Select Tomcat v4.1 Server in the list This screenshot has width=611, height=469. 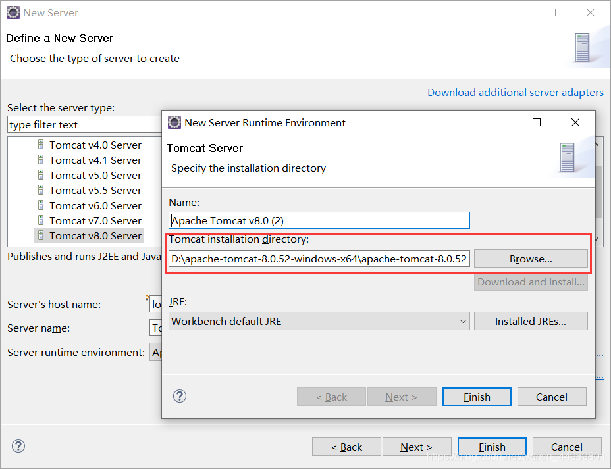click(x=95, y=160)
